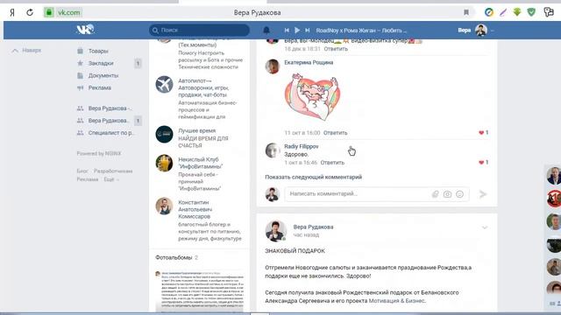Skip to next audio track

(308, 31)
